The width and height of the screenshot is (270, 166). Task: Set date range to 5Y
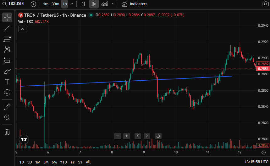point(80,162)
